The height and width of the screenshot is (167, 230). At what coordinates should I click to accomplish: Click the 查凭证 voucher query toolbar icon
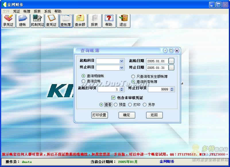click(x=51, y=21)
